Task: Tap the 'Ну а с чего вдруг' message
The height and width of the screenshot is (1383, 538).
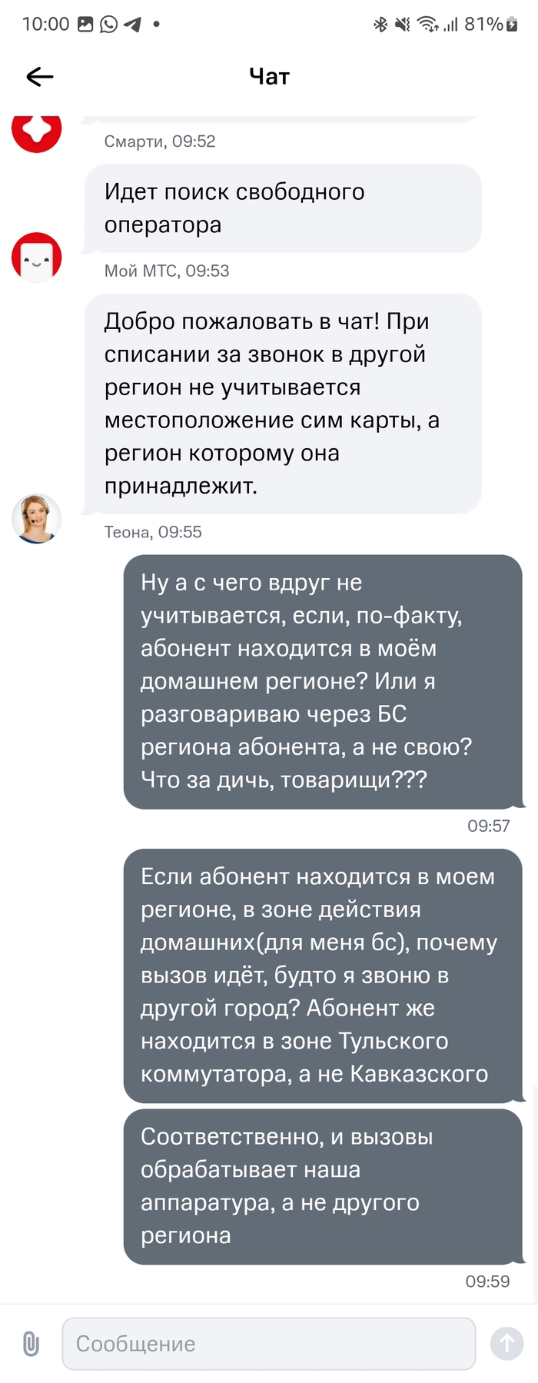Action: click(323, 681)
